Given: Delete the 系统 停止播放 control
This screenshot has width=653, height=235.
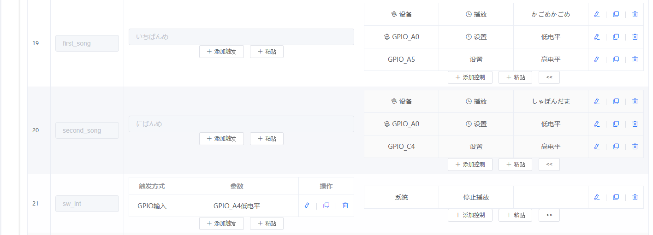Looking at the screenshot, I should 635,197.
